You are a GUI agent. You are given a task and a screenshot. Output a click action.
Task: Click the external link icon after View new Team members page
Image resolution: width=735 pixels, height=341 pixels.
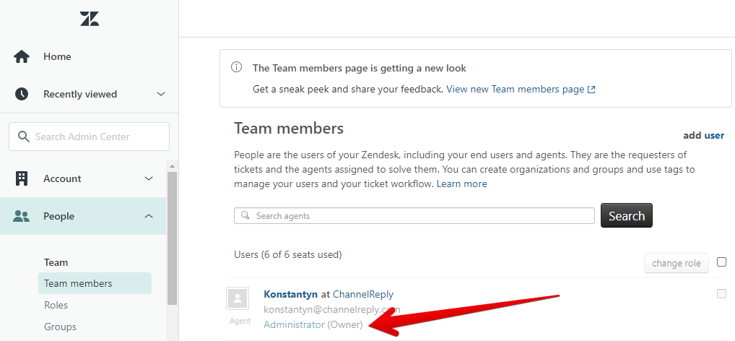point(591,89)
